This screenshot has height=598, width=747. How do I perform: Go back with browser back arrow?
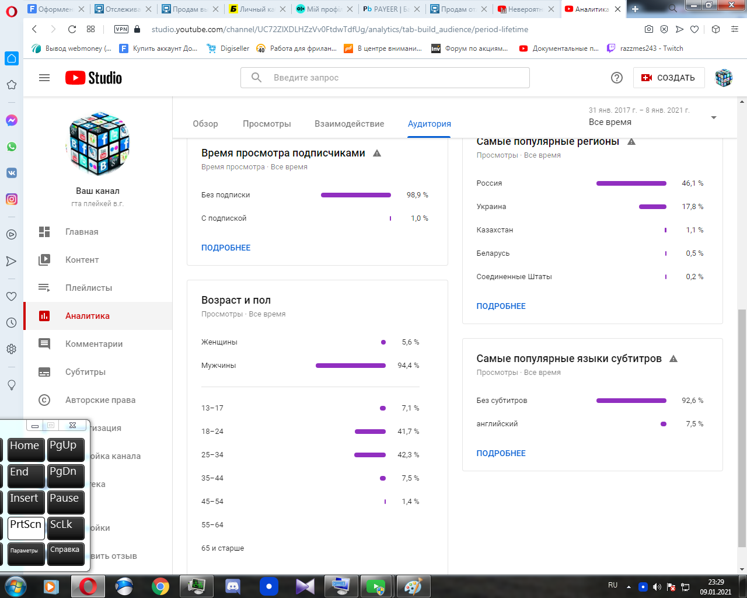34,29
